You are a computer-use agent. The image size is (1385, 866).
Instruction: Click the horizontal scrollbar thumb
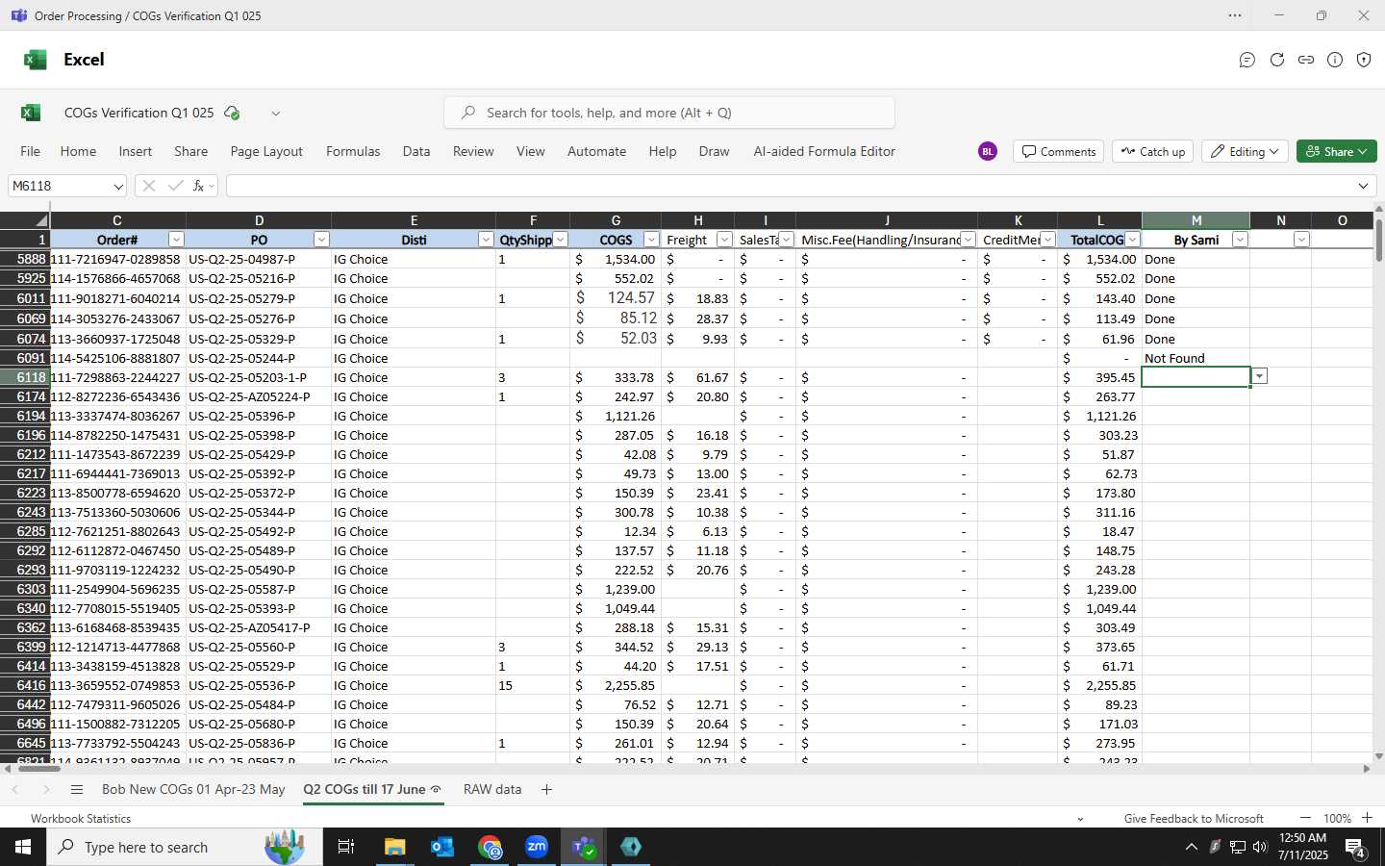pos(38,769)
